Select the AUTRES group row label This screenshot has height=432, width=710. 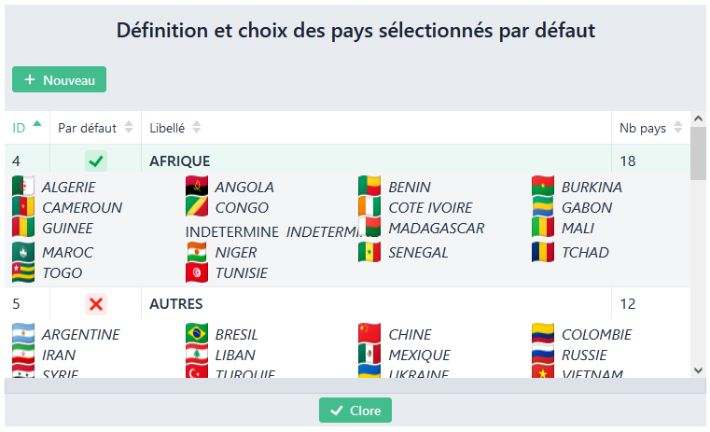176,303
